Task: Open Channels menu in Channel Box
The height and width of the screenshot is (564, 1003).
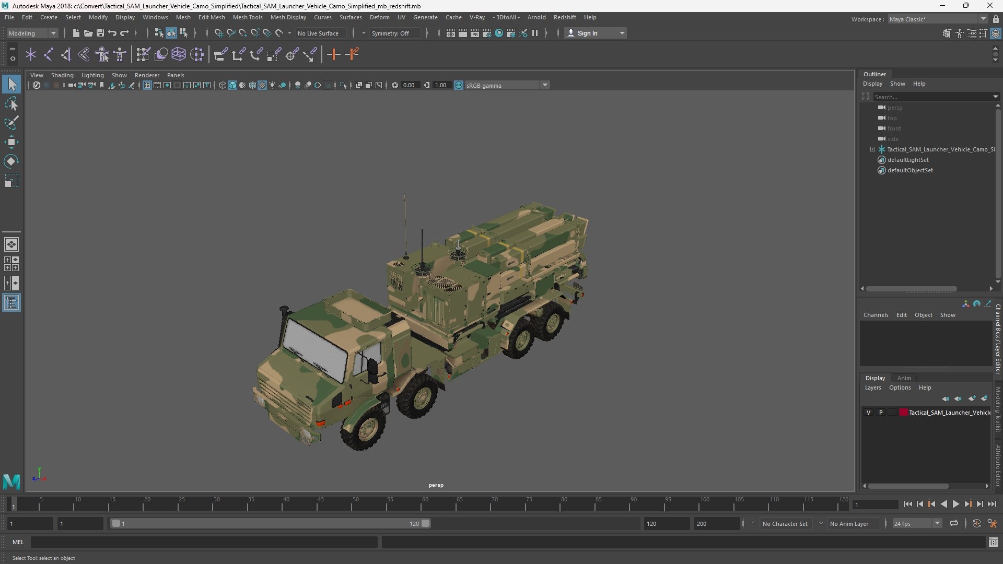Action: coord(876,315)
